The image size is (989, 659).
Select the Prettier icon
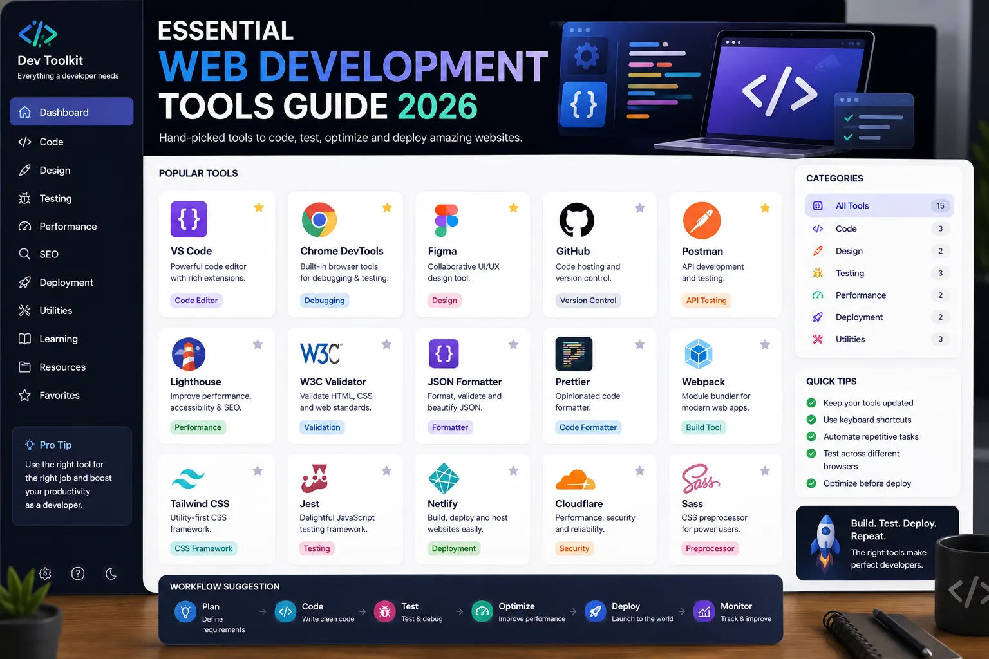(x=574, y=354)
